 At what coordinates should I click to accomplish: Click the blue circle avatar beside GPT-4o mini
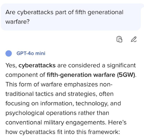(x=9, y=53)
